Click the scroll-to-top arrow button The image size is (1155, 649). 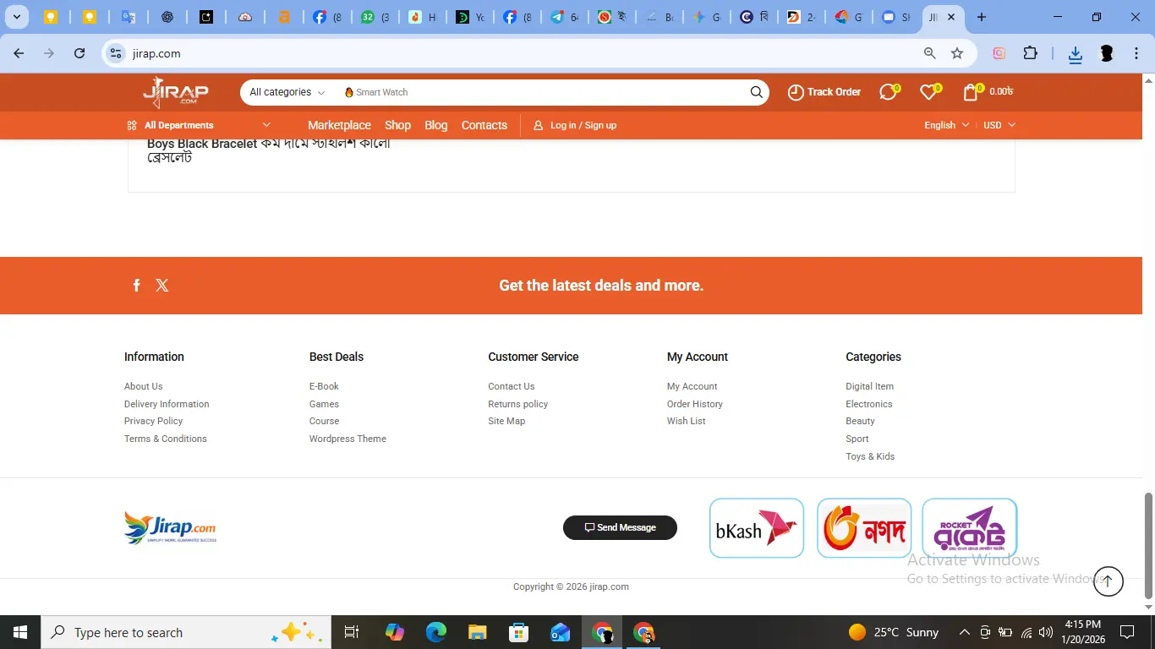click(x=1108, y=581)
